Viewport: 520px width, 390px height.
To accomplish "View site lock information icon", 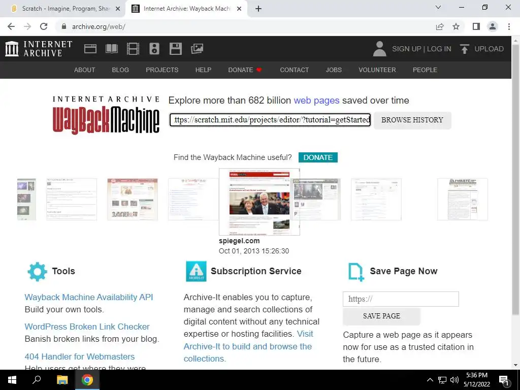I will point(64,26).
